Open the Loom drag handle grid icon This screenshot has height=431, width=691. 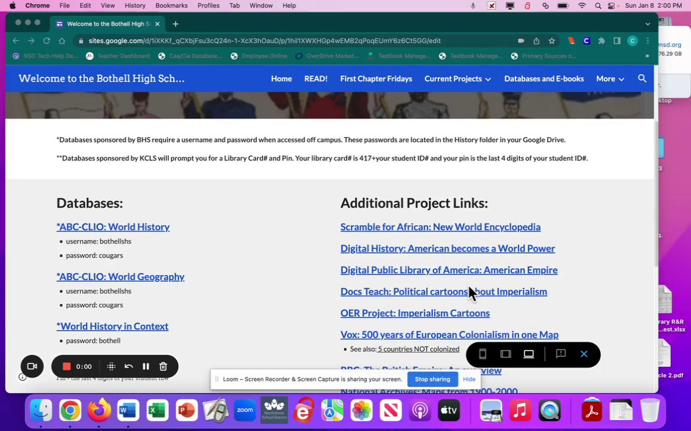(111, 366)
